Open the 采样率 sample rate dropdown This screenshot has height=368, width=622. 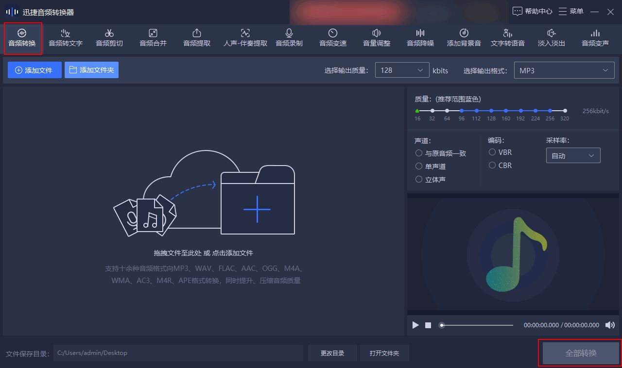pos(573,155)
